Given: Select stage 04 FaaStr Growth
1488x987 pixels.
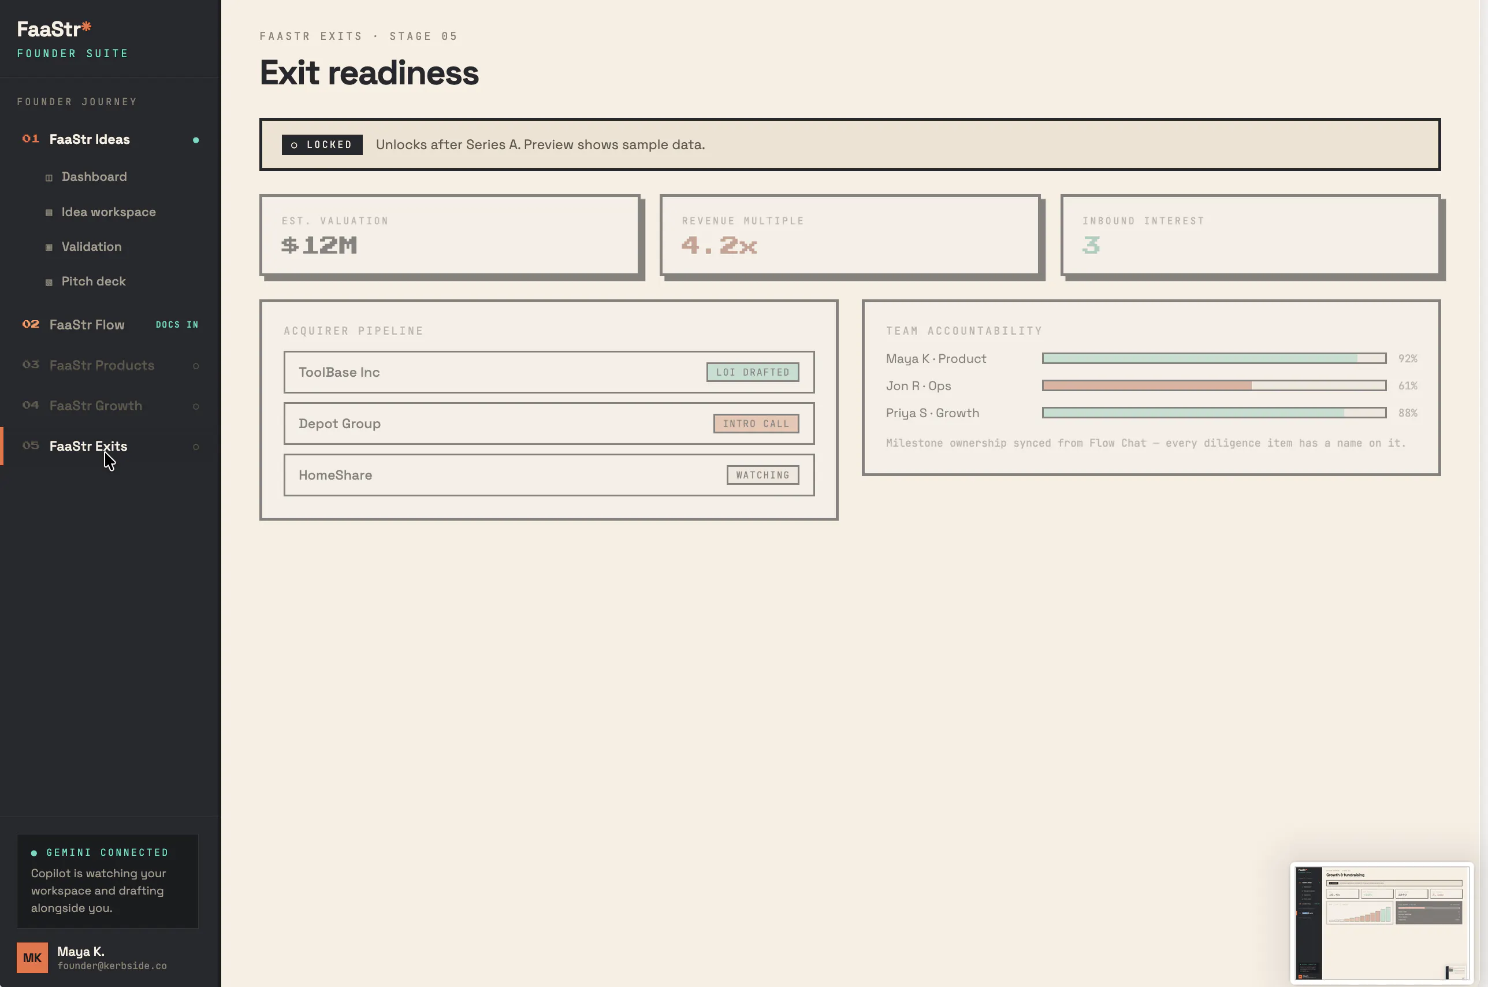Looking at the screenshot, I should tap(110, 406).
